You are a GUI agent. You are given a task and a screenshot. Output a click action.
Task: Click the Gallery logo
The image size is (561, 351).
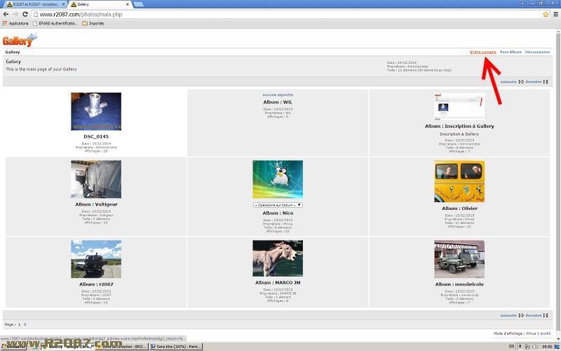click(x=20, y=40)
